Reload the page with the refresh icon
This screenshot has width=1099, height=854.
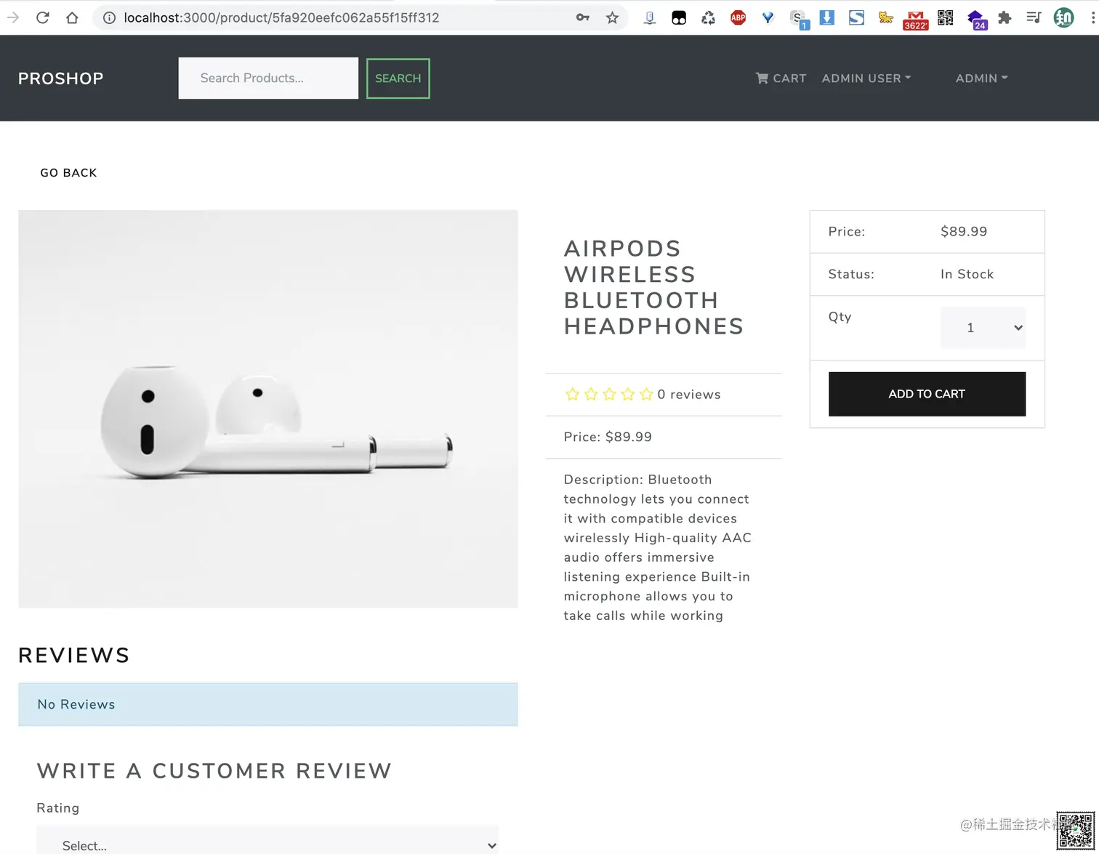coord(43,17)
